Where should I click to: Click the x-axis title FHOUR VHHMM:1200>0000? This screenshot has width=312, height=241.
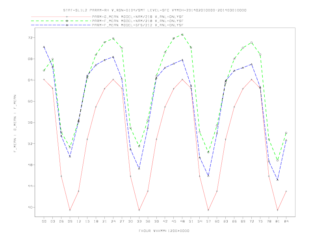(x=164, y=231)
